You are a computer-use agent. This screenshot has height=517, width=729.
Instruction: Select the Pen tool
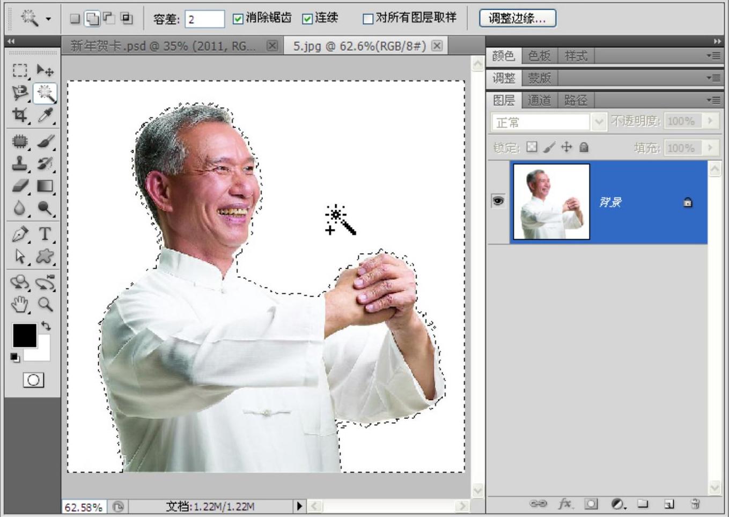[x=20, y=234]
